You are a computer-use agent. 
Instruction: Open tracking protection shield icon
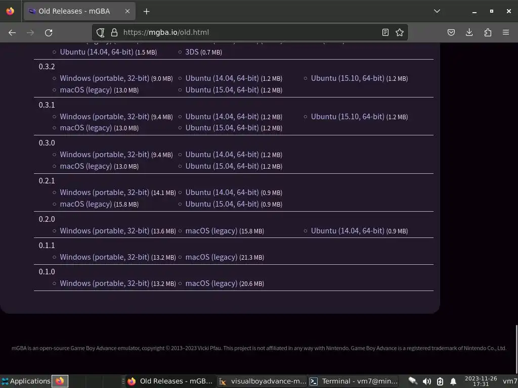[101, 32]
